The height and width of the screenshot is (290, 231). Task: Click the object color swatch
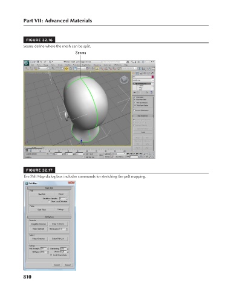pyautogui.click(x=152, y=77)
